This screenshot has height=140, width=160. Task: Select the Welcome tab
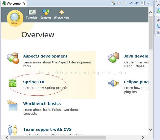(x=14, y=4)
